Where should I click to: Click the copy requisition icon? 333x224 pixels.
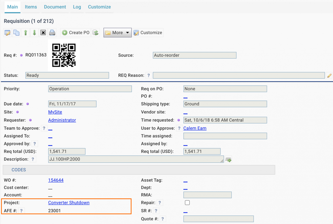[16, 33]
